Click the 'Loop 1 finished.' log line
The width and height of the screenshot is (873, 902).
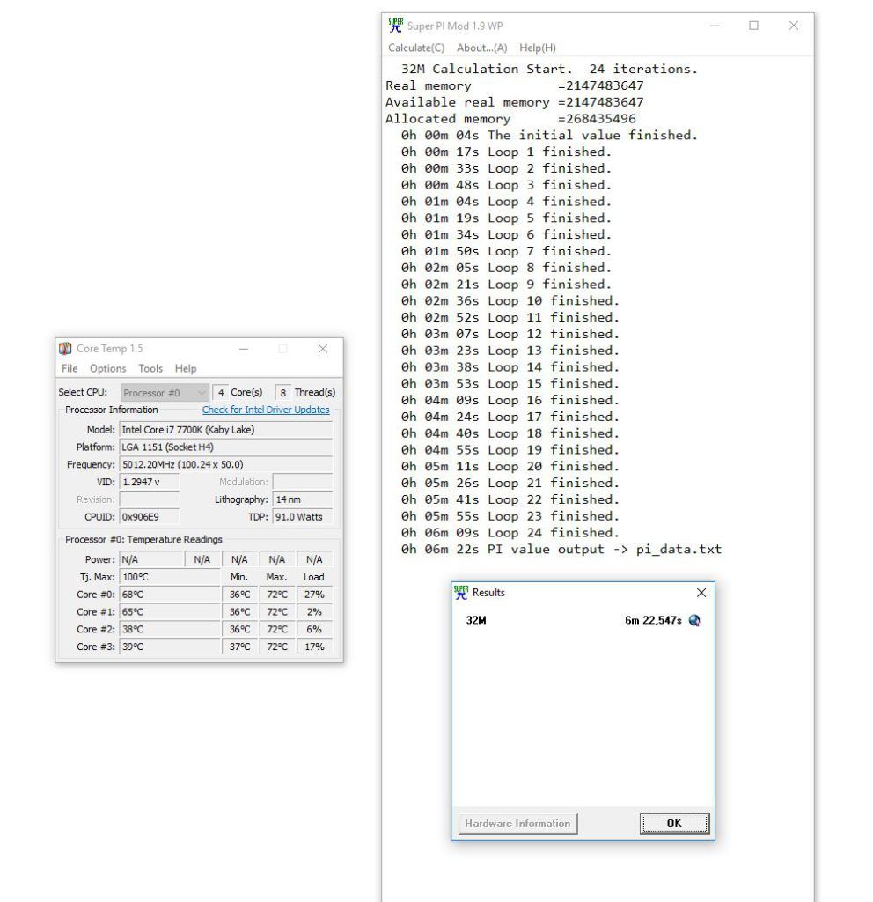tap(506, 152)
